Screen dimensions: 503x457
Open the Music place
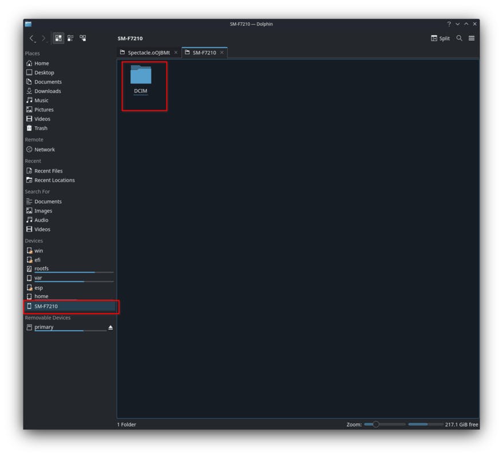click(69, 100)
